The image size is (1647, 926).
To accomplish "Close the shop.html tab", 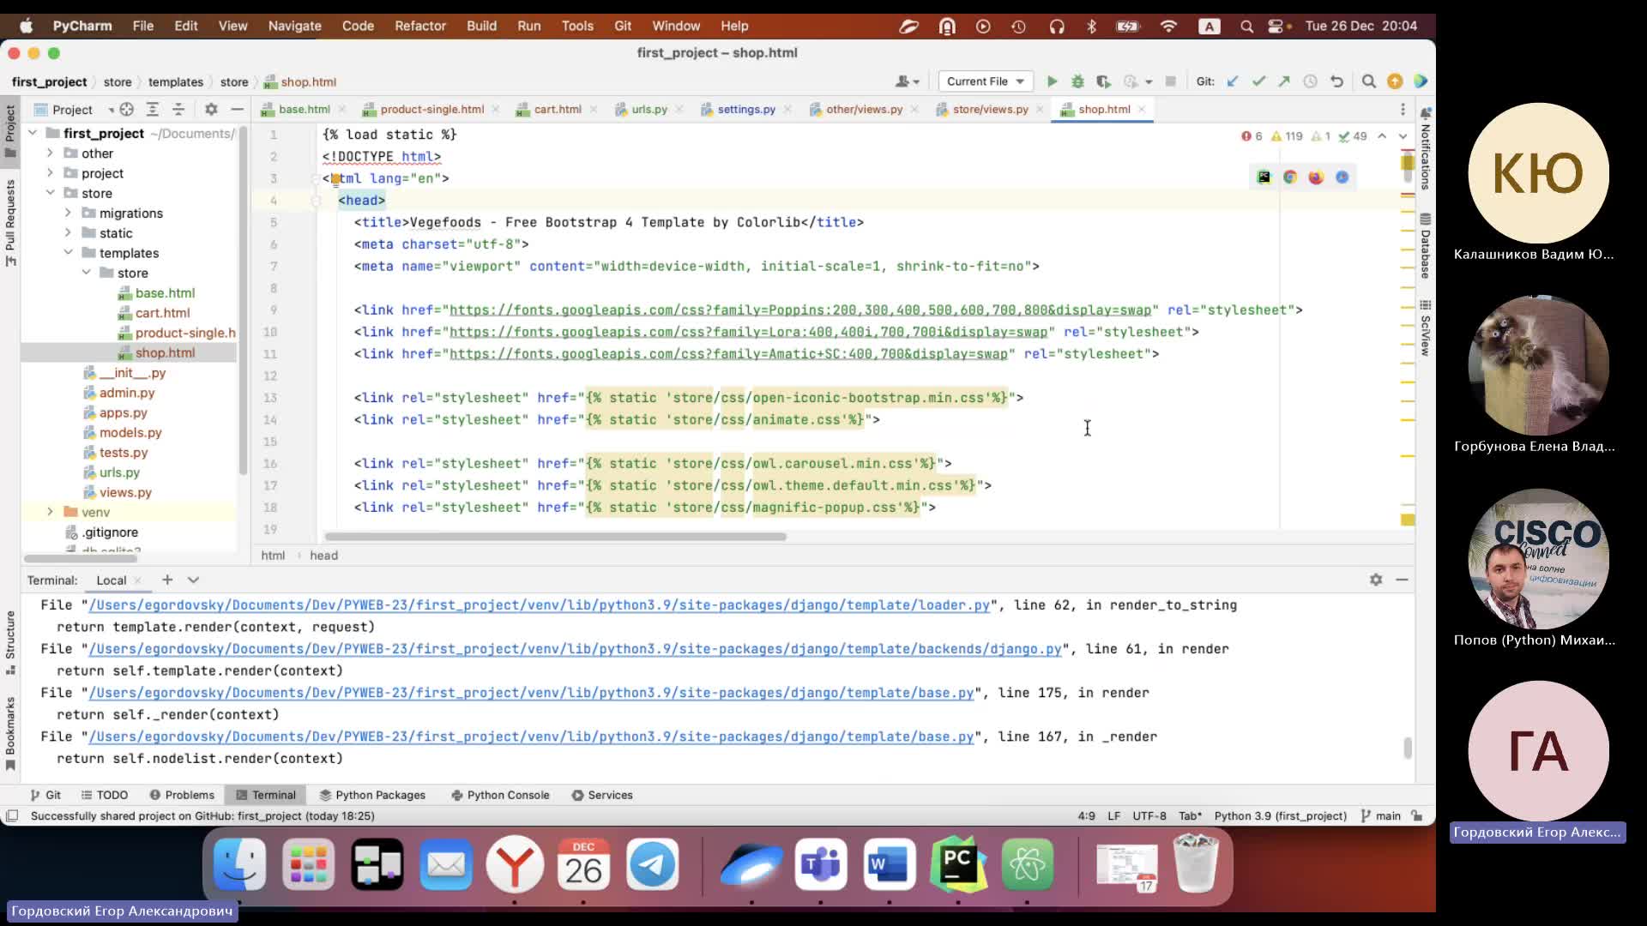I will pos(1142,109).
